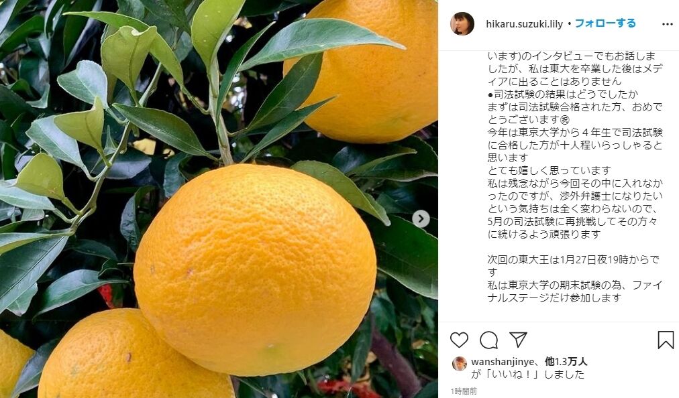This screenshot has height=398, width=679.
Task: Select caption line mentioning 渉外弁護士
Action: [x=575, y=196]
